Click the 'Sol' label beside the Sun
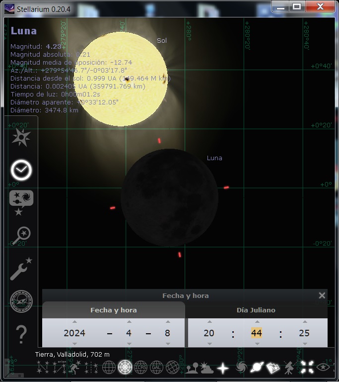Screen dimensions: 339x382 [162, 40]
